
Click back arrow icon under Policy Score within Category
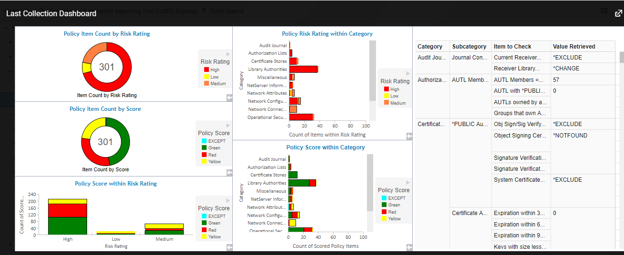click(x=409, y=247)
